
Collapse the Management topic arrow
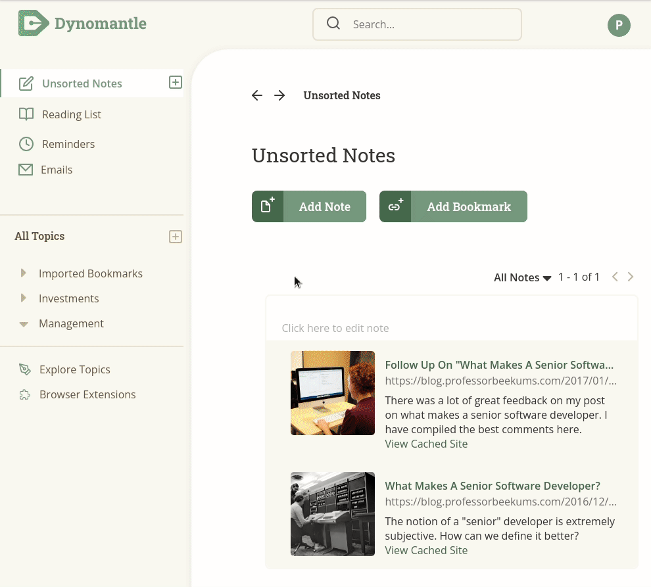24,324
